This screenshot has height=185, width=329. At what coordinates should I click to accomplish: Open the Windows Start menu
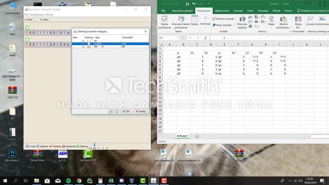(5, 180)
